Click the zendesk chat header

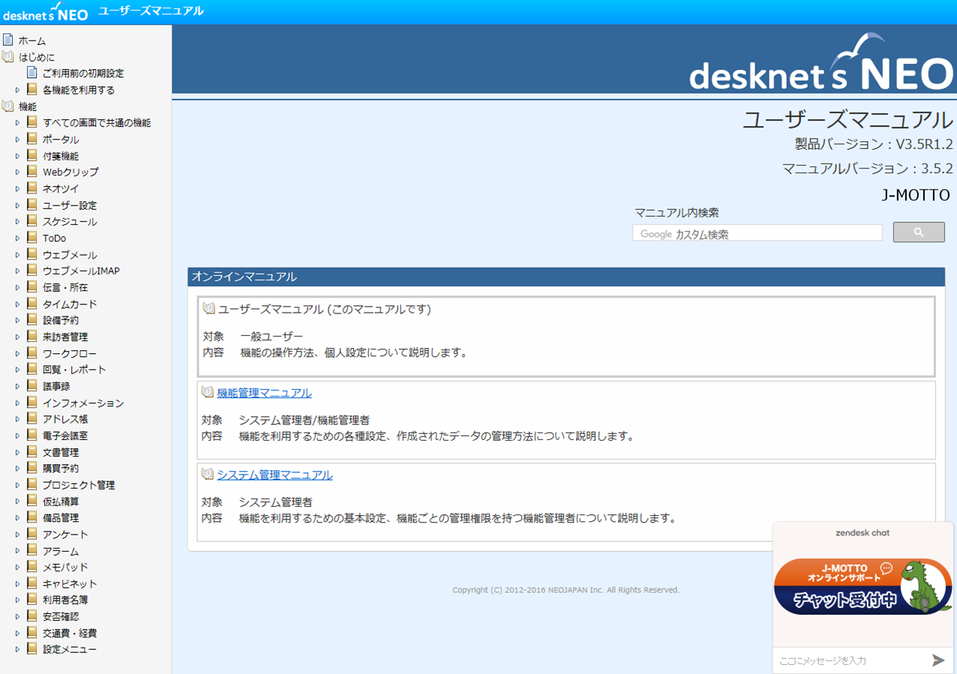click(x=862, y=533)
